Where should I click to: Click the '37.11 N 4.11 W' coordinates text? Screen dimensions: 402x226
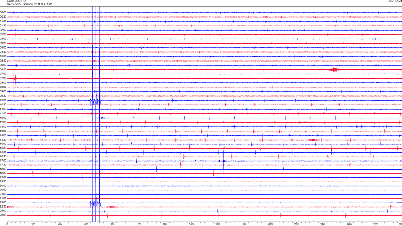(x=43, y=4)
